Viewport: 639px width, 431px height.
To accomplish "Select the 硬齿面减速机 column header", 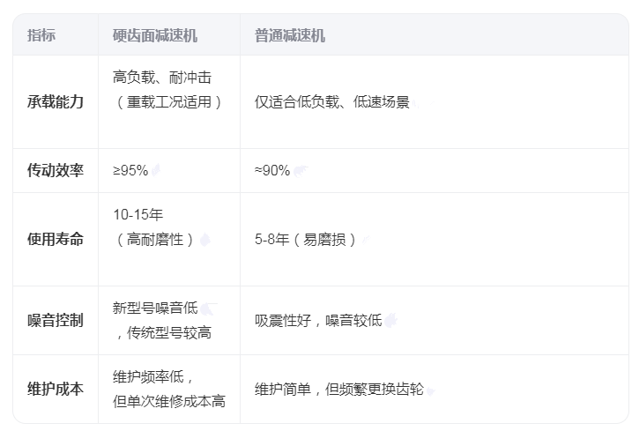I will [x=155, y=35].
